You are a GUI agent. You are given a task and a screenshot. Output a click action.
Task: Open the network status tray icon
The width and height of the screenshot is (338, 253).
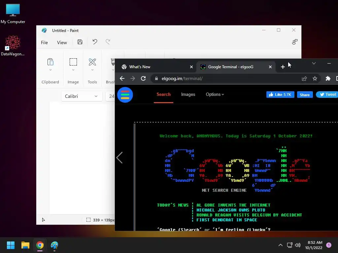click(x=289, y=245)
